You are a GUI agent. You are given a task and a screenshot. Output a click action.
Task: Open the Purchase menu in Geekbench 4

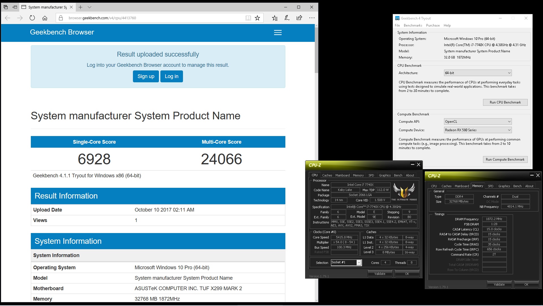click(433, 25)
